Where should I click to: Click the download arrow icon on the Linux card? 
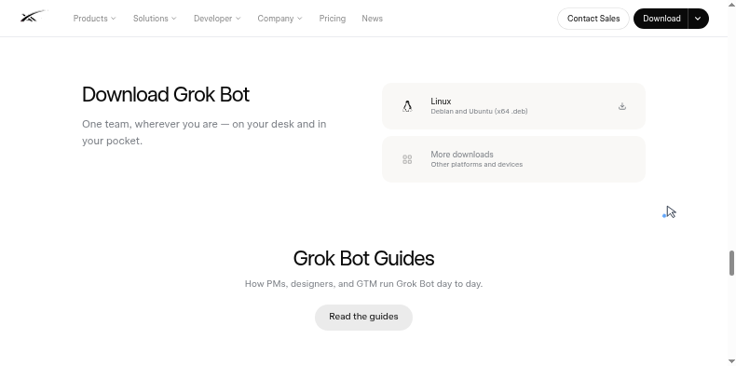[x=622, y=106]
